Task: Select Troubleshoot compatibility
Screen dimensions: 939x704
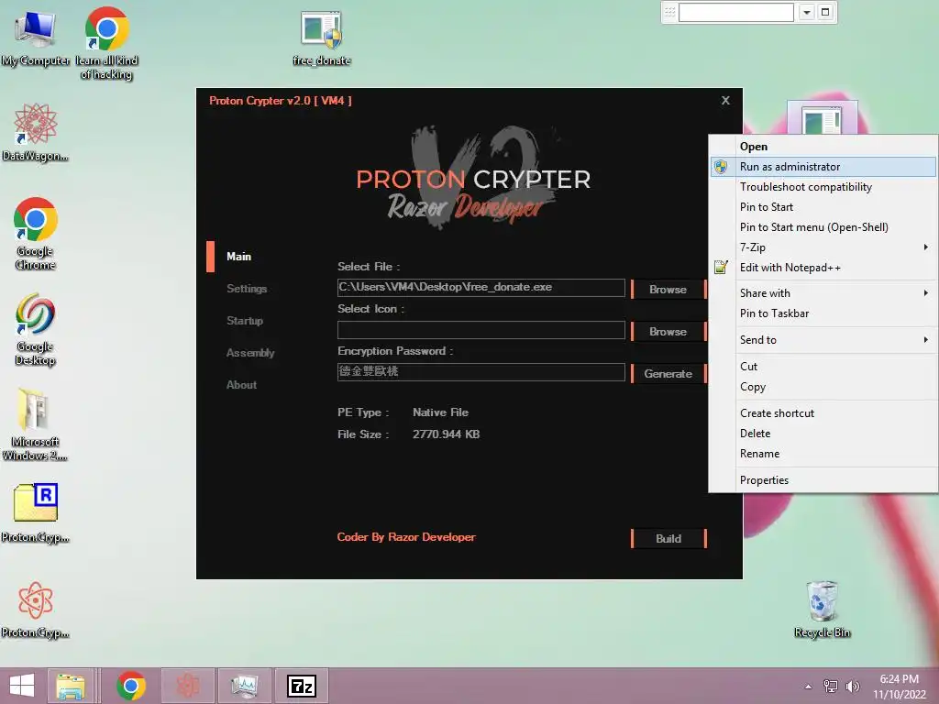Action: [823, 187]
